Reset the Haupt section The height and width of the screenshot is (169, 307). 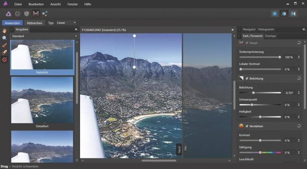pos(299,42)
